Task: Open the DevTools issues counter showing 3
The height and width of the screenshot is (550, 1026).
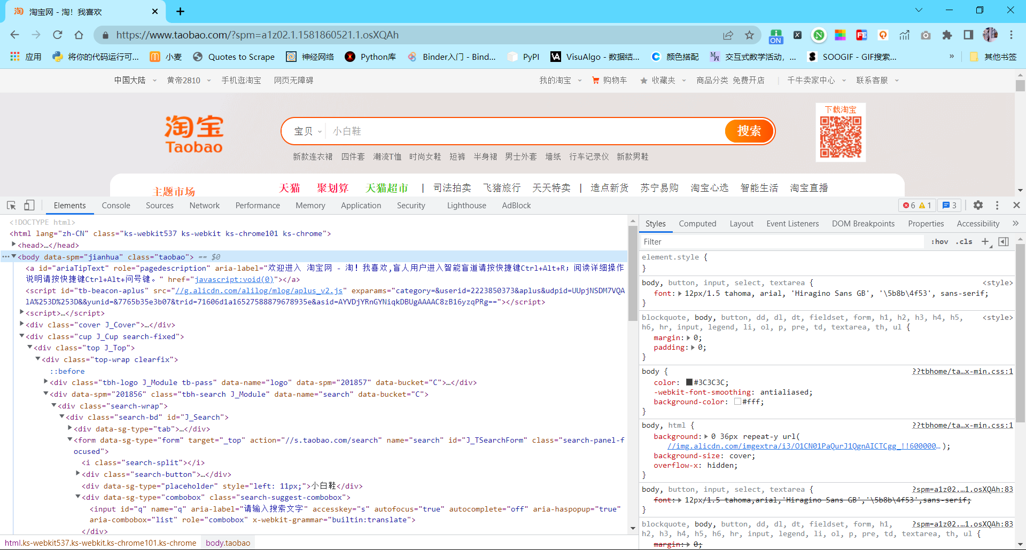Action: click(x=949, y=206)
